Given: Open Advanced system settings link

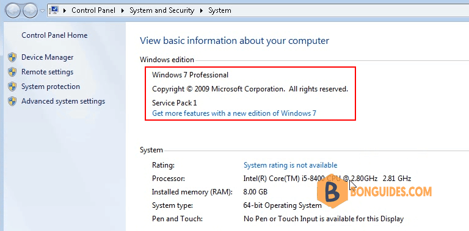Looking at the screenshot, I should click(x=63, y=101).
